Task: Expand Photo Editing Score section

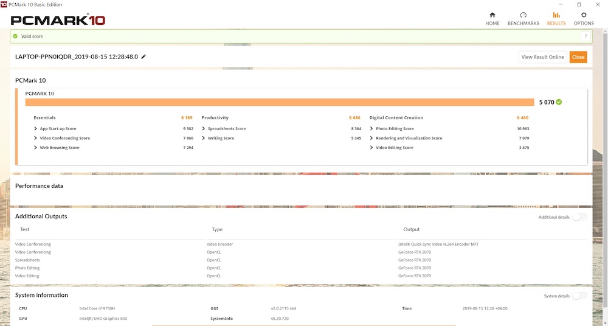Action: [x=372, y=129]
